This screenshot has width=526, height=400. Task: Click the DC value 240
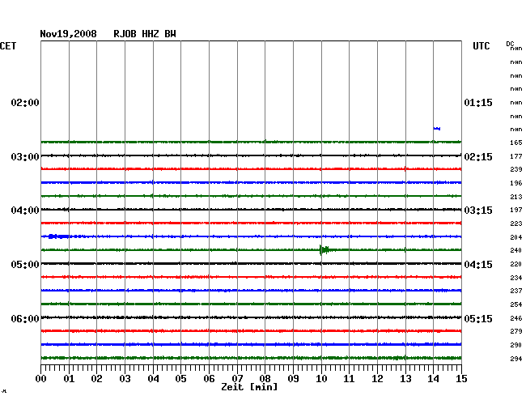pyautogui.click(x=516, y=250)
